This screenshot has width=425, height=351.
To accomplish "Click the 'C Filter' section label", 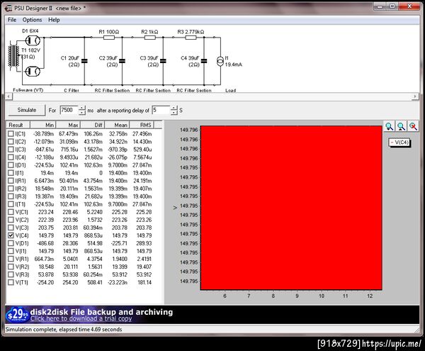I will tap(72, 90).
